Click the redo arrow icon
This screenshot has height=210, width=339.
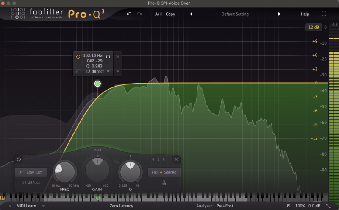click(x=140, y=14)
